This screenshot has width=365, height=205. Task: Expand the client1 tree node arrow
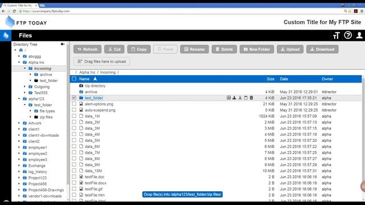point(19,129)
